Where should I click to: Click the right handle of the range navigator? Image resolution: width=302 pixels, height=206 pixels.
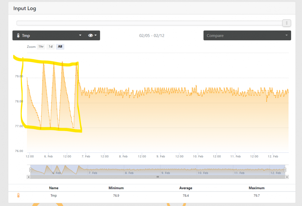(x=285, y=170)
